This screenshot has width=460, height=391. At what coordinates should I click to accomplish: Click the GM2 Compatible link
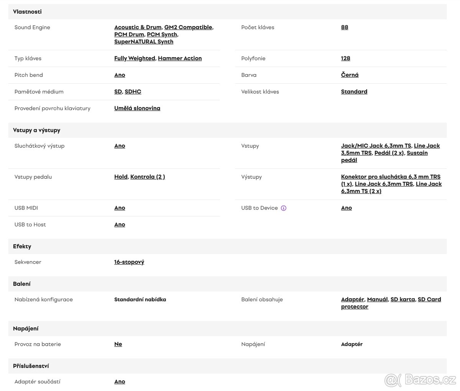188,27
